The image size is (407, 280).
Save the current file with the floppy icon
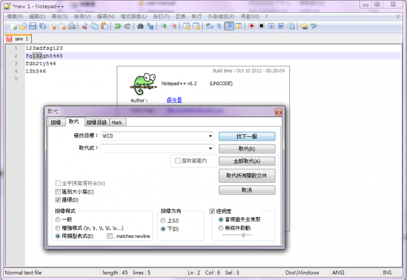pyautogui.click(x=32, y=26)
